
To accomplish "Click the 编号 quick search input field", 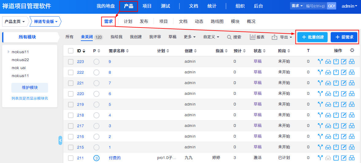I will click(316, 6).
